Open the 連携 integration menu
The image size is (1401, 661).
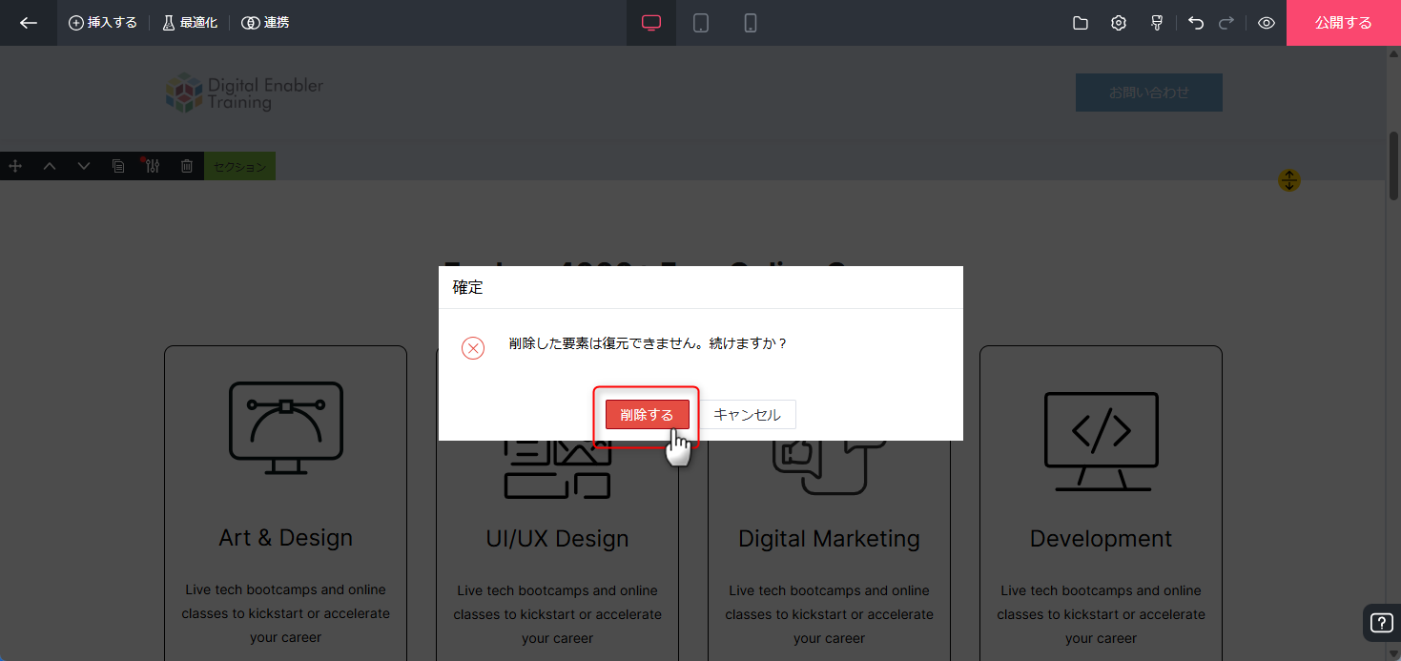coord(265,23)
